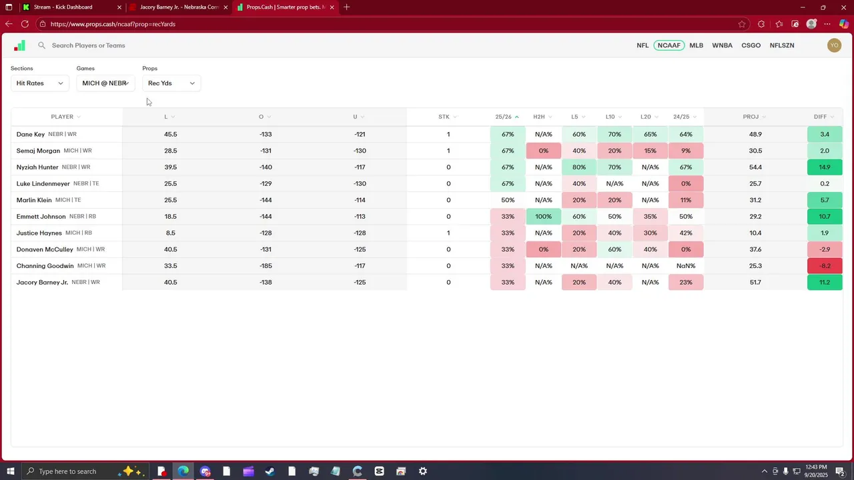
Task: Open the Props Rec Yds dropdown
Action: click(171, 83)
